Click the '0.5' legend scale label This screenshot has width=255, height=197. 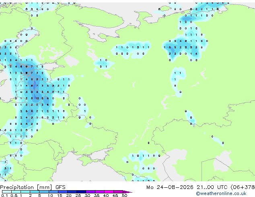point(14,195)
